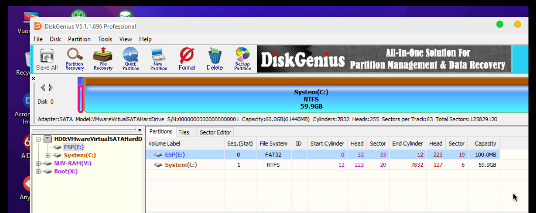This screenshot has height=213, width=536.
Task: Select the System(C:) label in the partitions table
Action: click(181, 165)
